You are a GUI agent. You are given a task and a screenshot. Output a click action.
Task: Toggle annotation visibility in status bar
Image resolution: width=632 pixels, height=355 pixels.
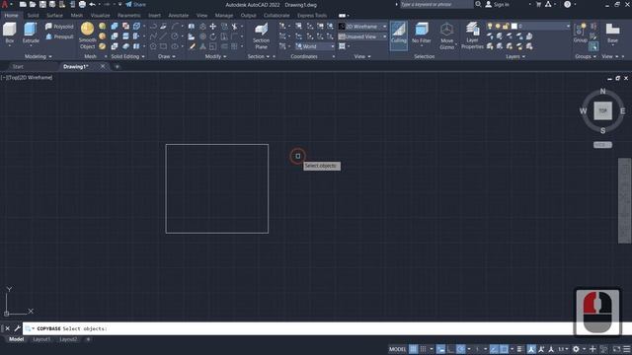pyautogui.click(x=531, y=349)
